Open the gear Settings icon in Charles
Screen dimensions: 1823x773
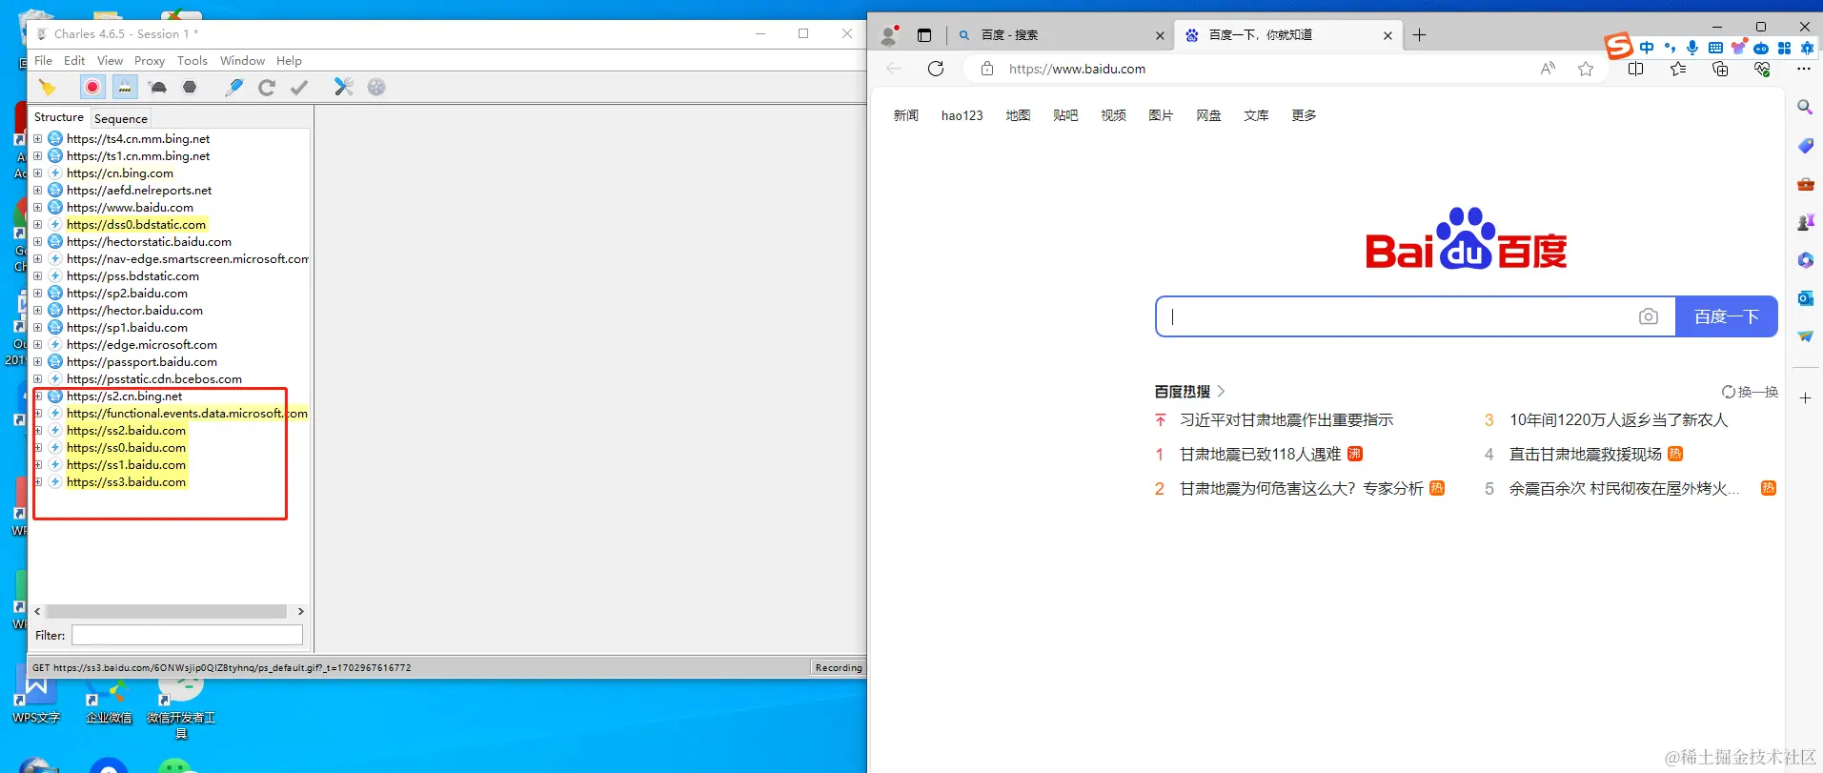point(376,87)
